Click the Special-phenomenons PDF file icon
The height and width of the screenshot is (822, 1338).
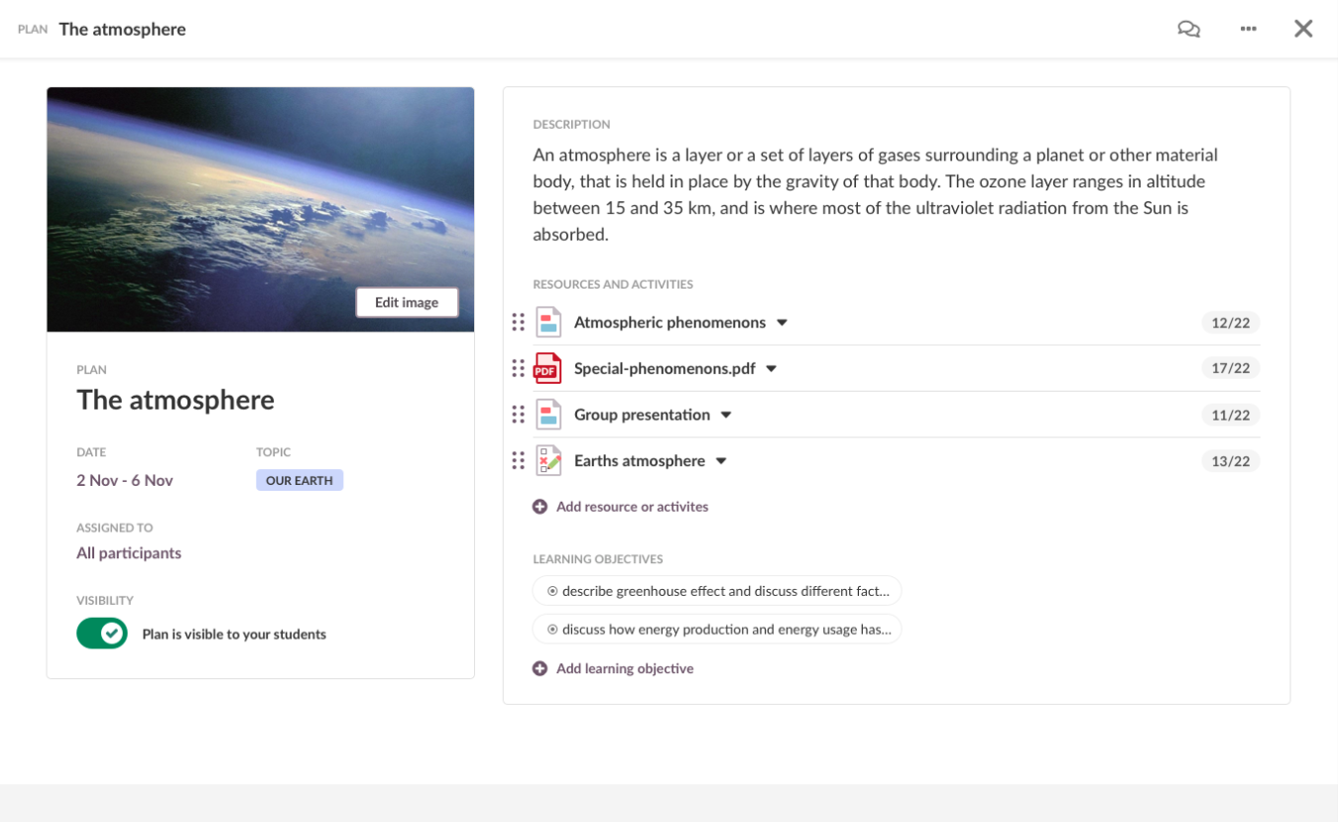click(x=547, y=368)
